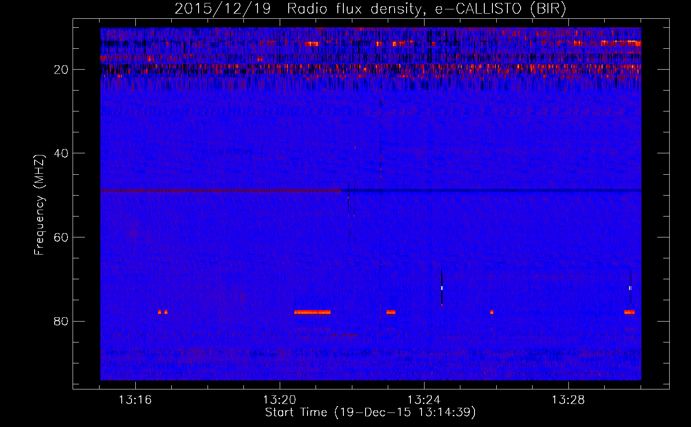This screenshot has width=691, height=427.
Task: Click the '13:28' time tick label
Action: click(568, 400)
